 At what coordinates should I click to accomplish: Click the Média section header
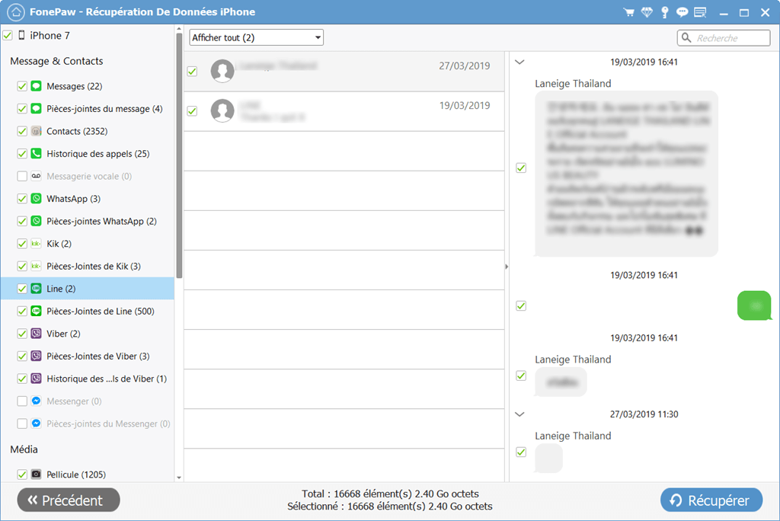[24, 449]
